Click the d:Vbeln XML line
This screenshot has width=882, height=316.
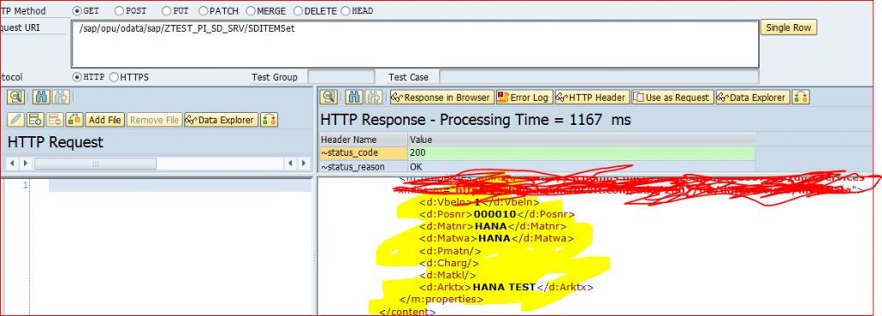tap(479, 201)
